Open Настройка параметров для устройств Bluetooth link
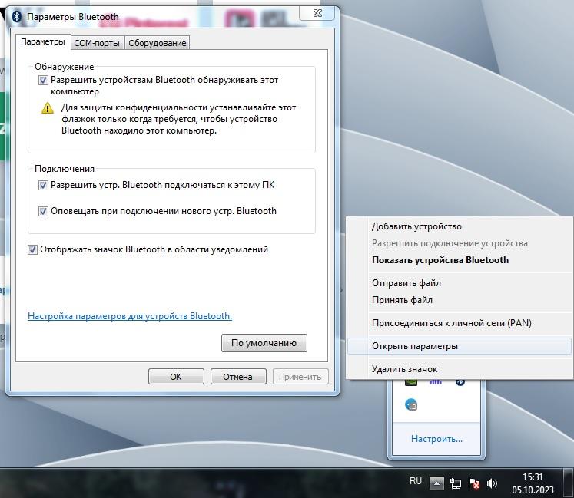 pos(130,316)
